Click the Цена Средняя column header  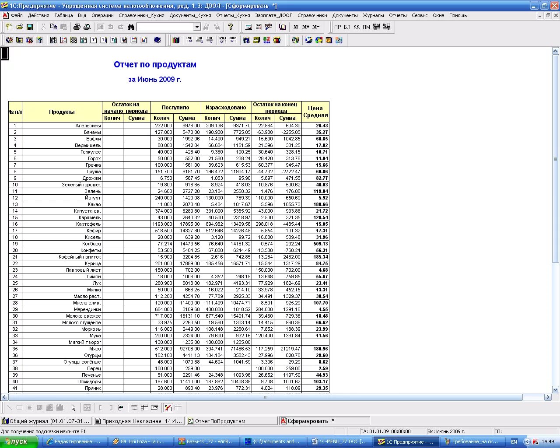click(x=315, y=112)
